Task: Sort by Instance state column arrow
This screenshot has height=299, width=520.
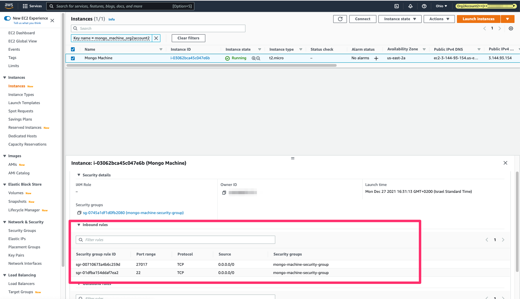Action: 259,49
